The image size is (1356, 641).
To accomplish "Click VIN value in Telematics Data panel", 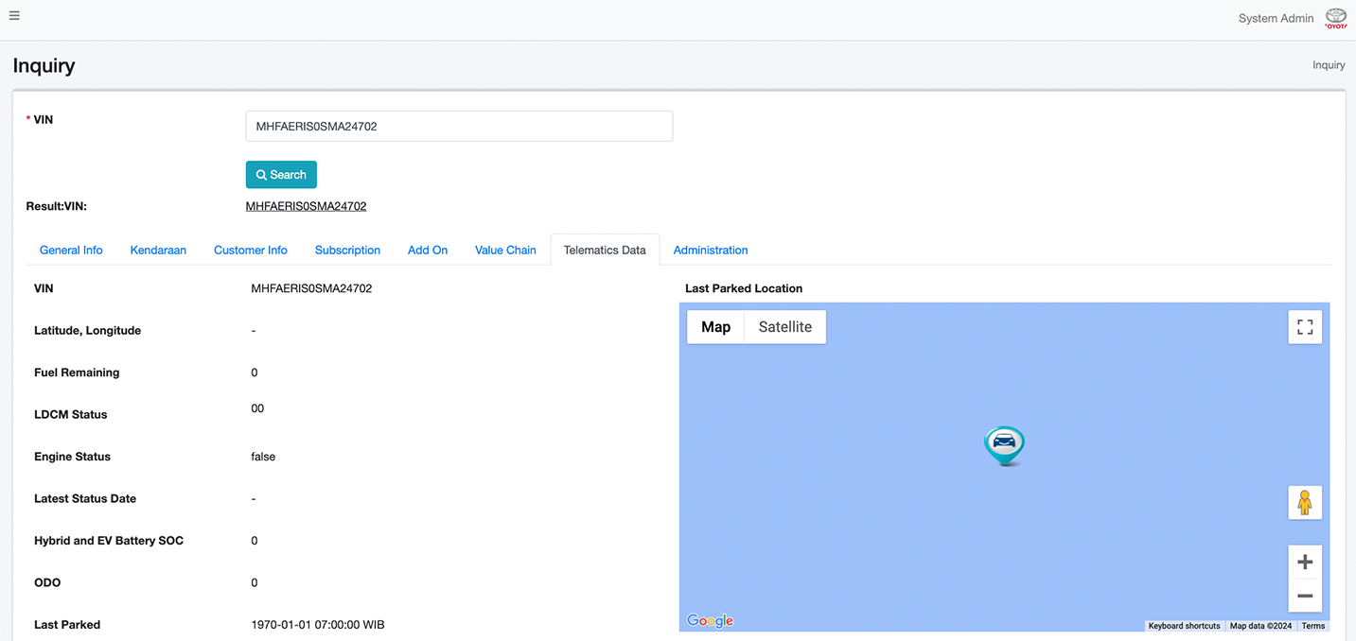I will [311, 288].
